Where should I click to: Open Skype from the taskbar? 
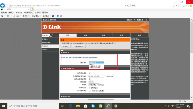click(93, 106)
